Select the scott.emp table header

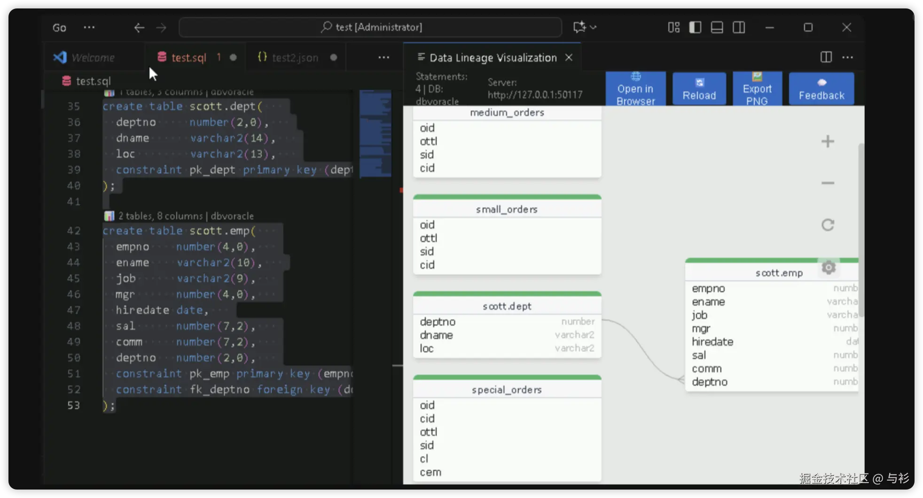pyautogui.click(x=779, y=273)
